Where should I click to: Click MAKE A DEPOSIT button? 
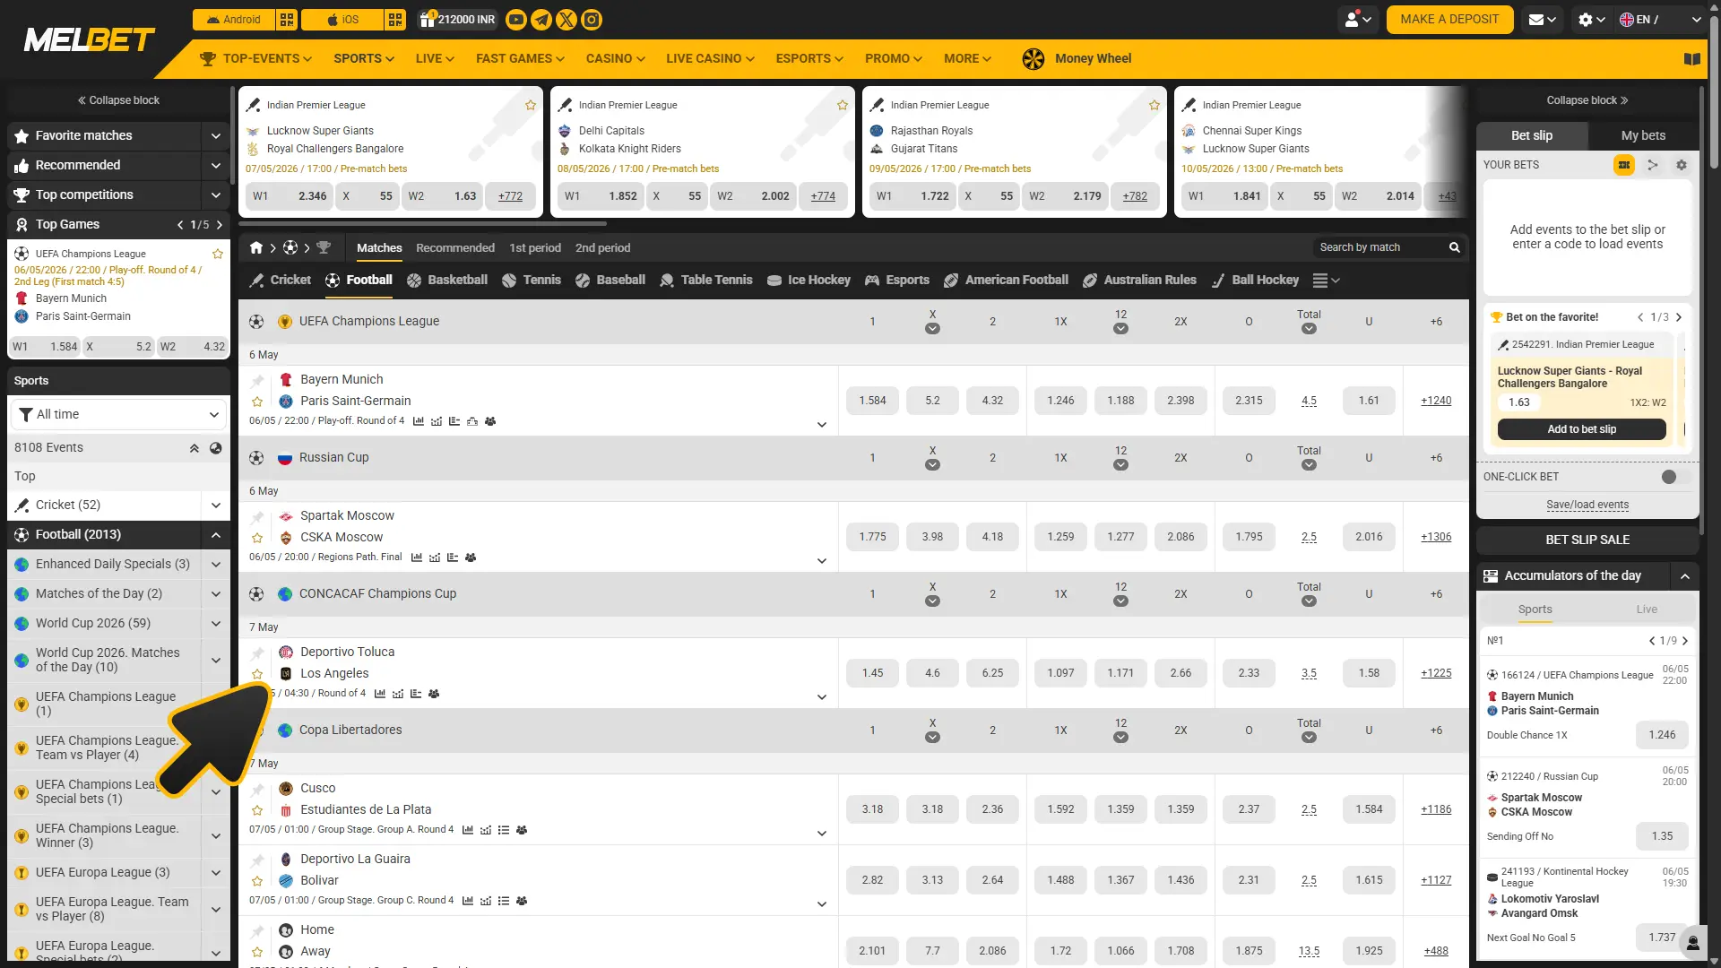point(1449,20)
